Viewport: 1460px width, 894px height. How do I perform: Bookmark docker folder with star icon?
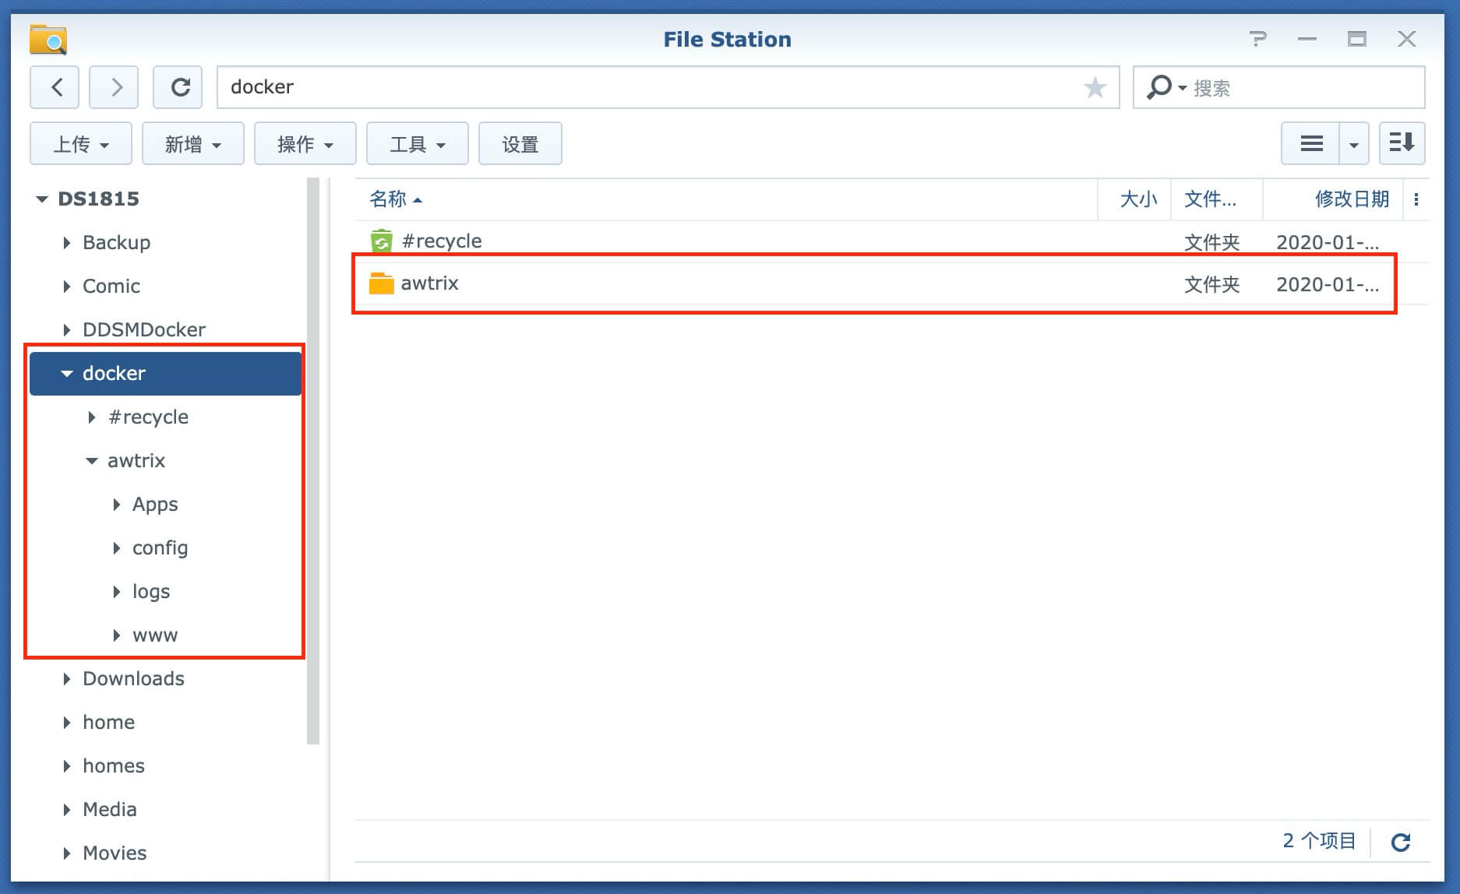1095,87
